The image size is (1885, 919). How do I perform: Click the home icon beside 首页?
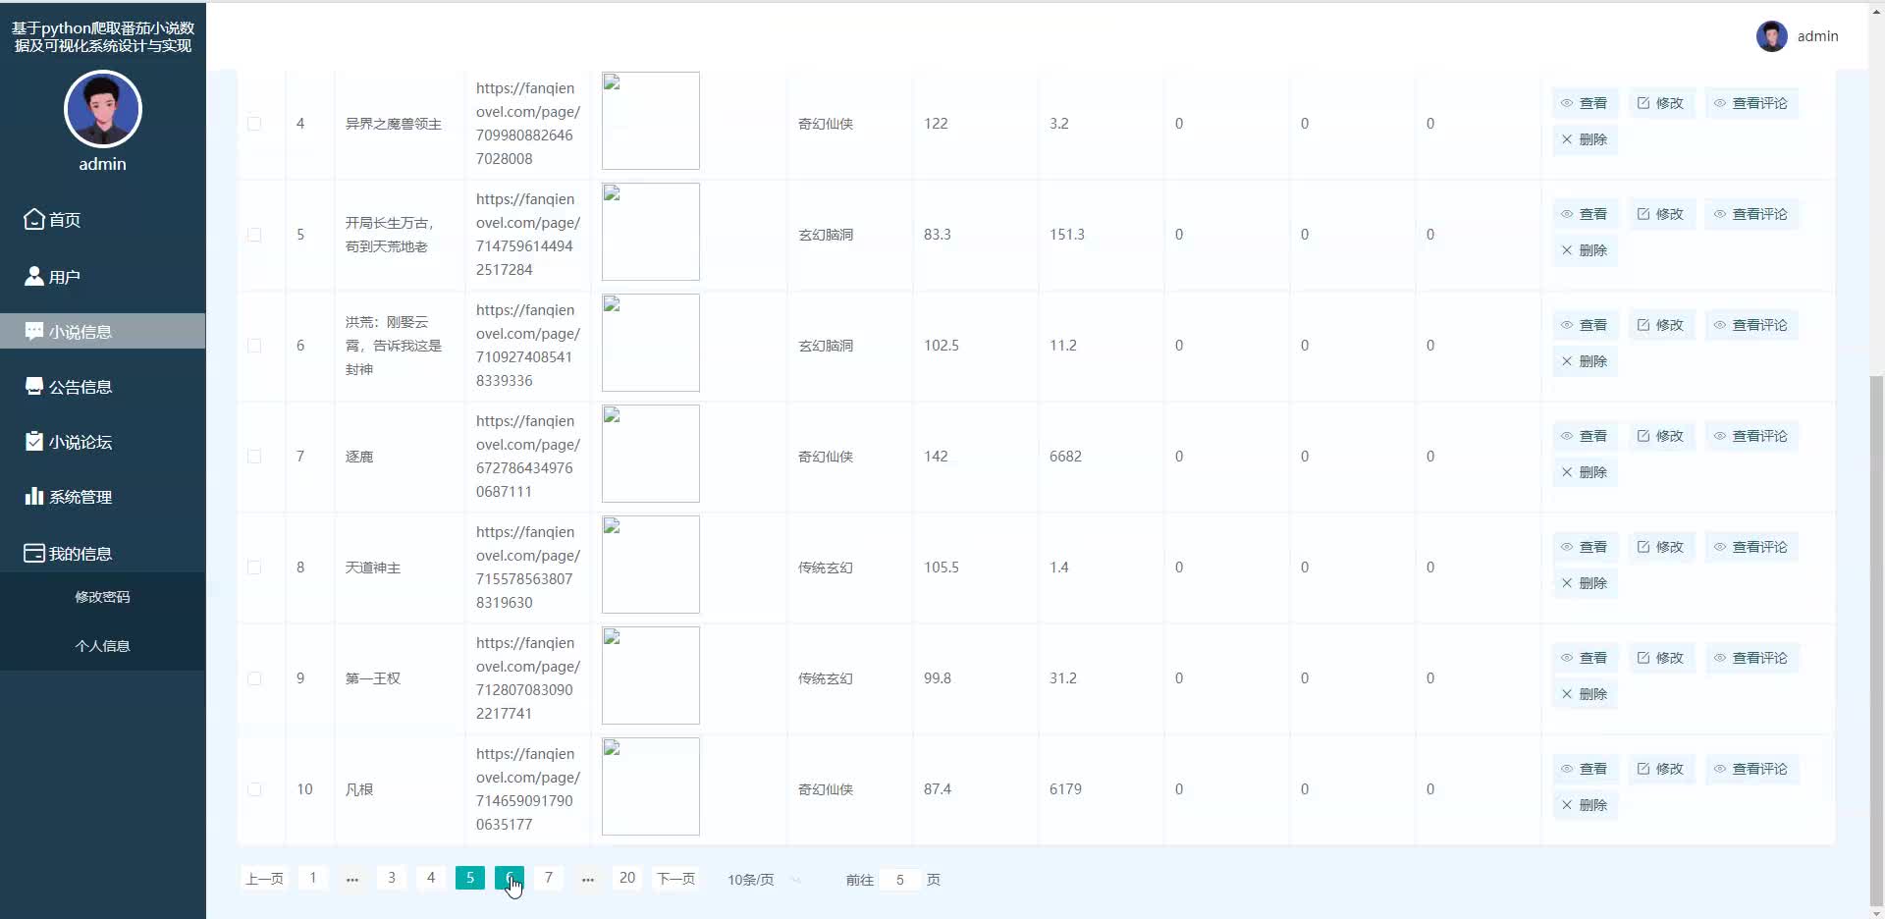click(34, 219)
